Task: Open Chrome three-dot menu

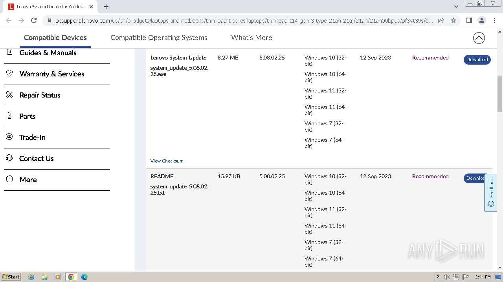Action: [x=494, y=20]
